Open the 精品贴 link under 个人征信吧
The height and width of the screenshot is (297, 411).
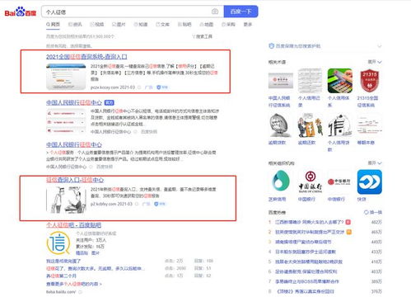pos(82,252)
